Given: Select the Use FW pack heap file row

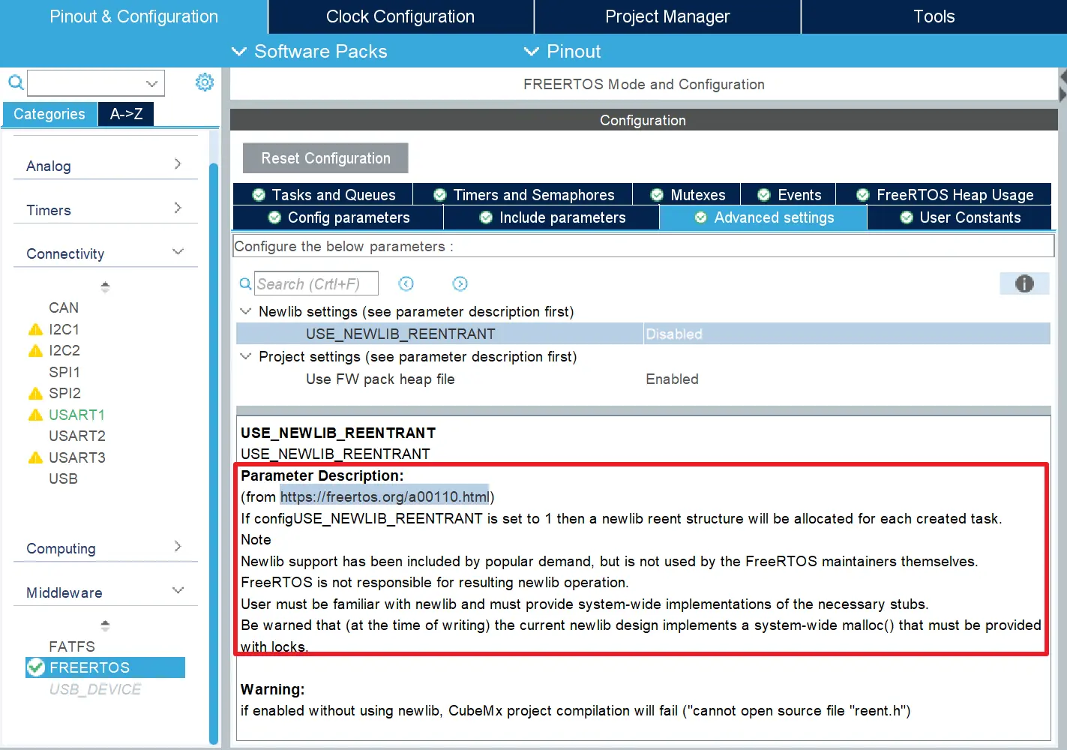Looking at the screenshot, I should [643, 379].
